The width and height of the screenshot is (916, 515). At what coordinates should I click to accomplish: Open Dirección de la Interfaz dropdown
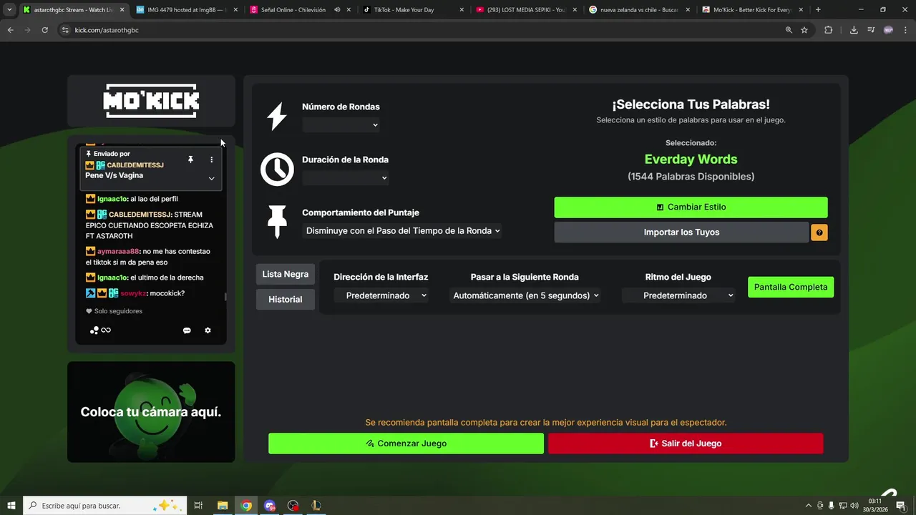coord(381,295)
